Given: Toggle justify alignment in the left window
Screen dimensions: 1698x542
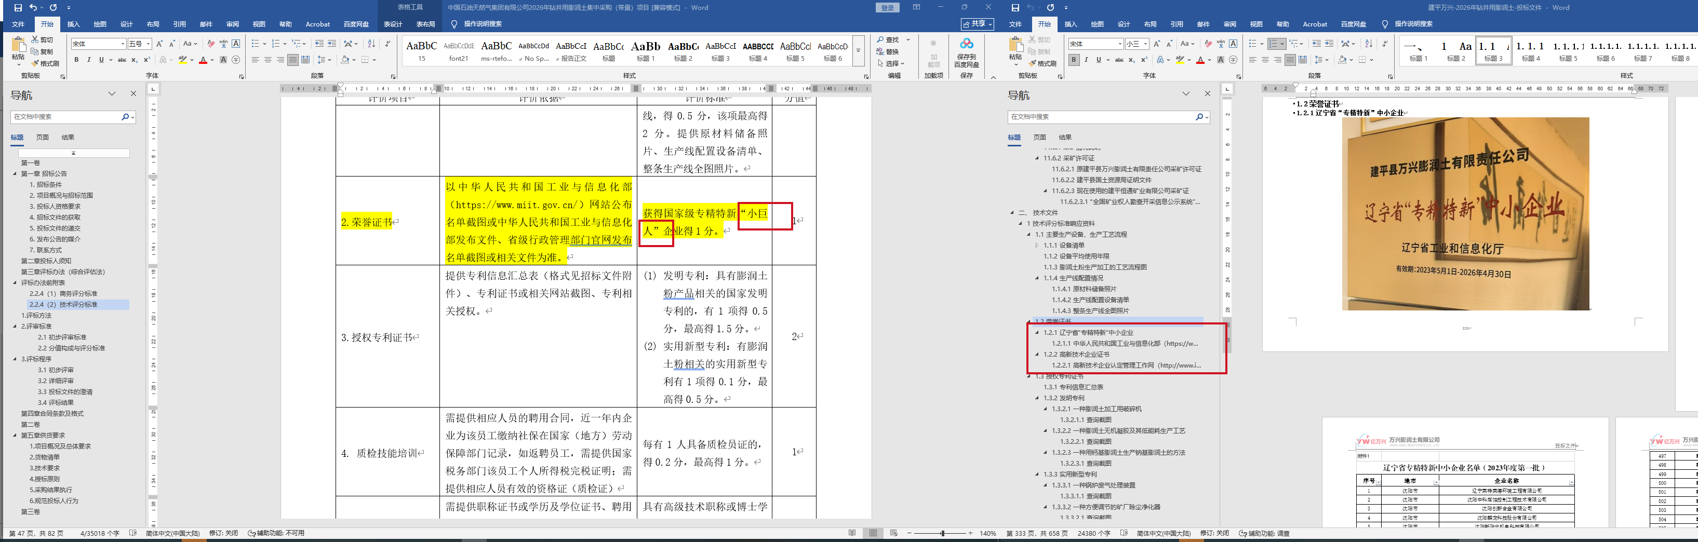Looking at the screenshot, I should point(292,60).
